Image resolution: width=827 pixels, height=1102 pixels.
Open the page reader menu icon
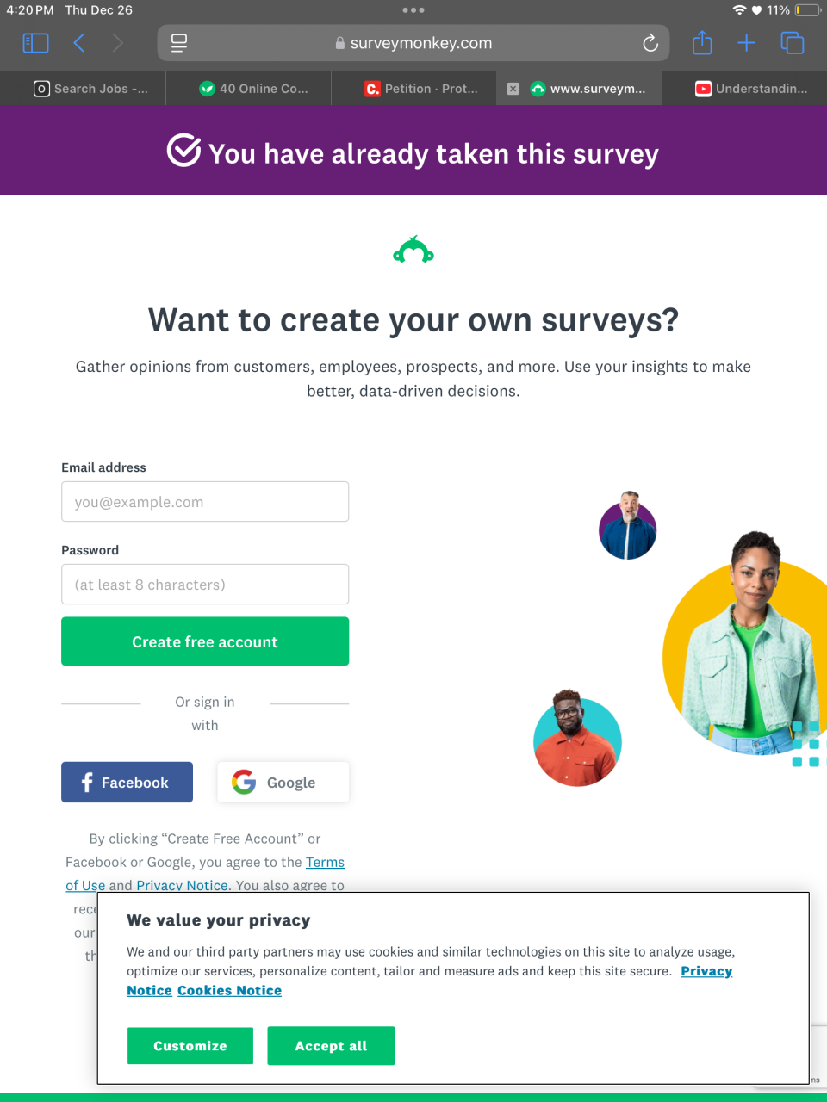(179, 43)
